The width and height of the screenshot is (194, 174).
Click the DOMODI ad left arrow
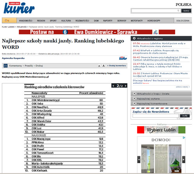[x=139, y=160]
